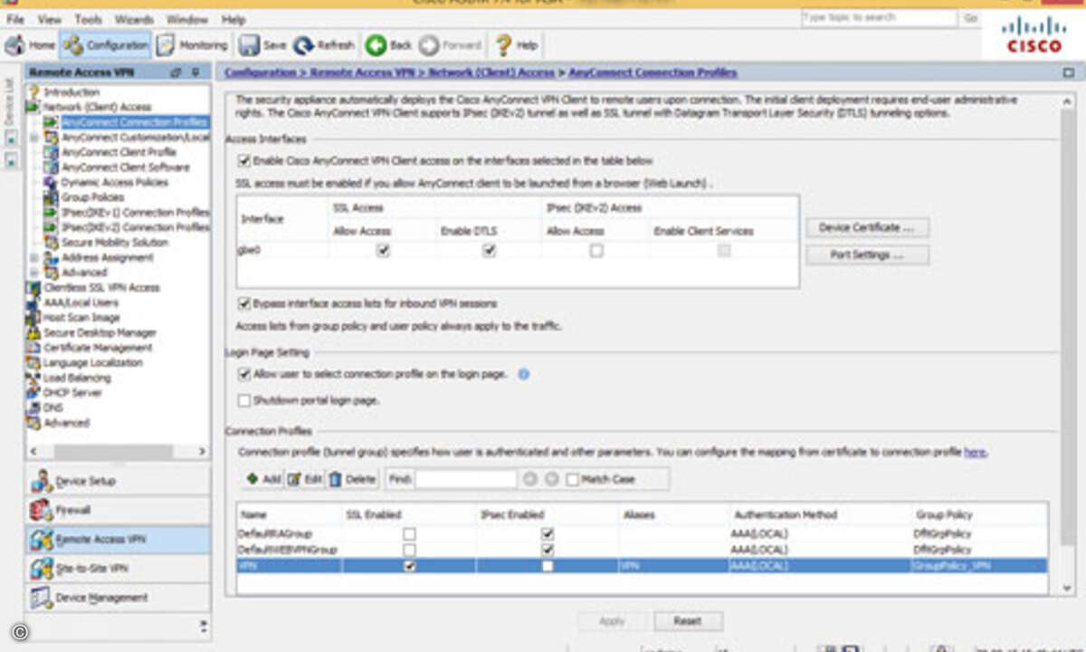Click the right arrow of the tree's horizontal scrollbar
Screen dimensions: 1086x652
point(202,451)
